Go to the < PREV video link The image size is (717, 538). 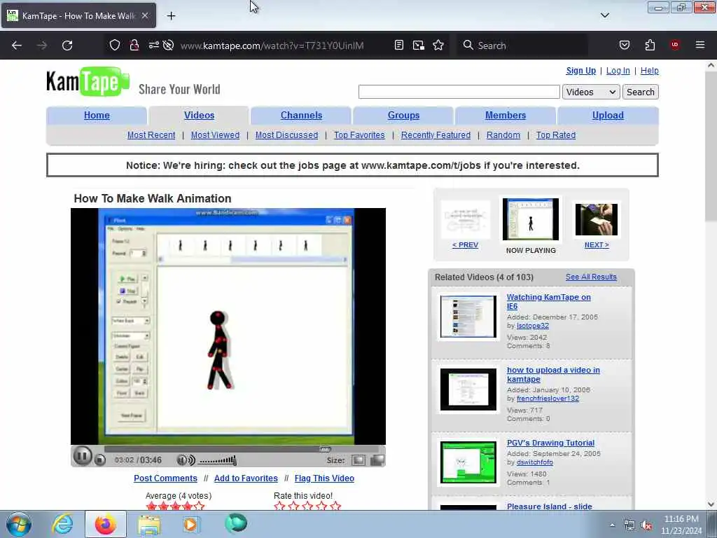(x=465, y=244)
